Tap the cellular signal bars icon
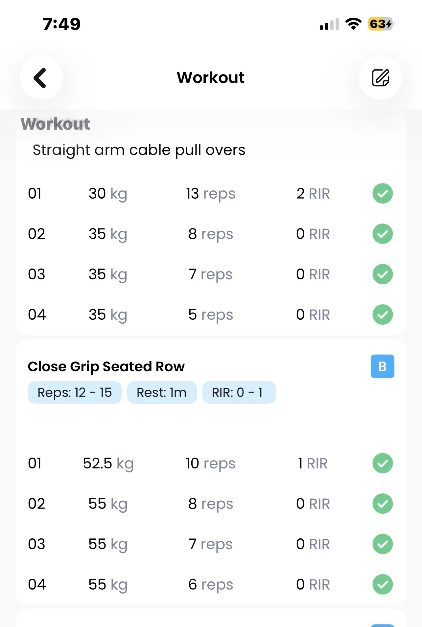This screenshot has width=422, height=627. pos(329,24)
